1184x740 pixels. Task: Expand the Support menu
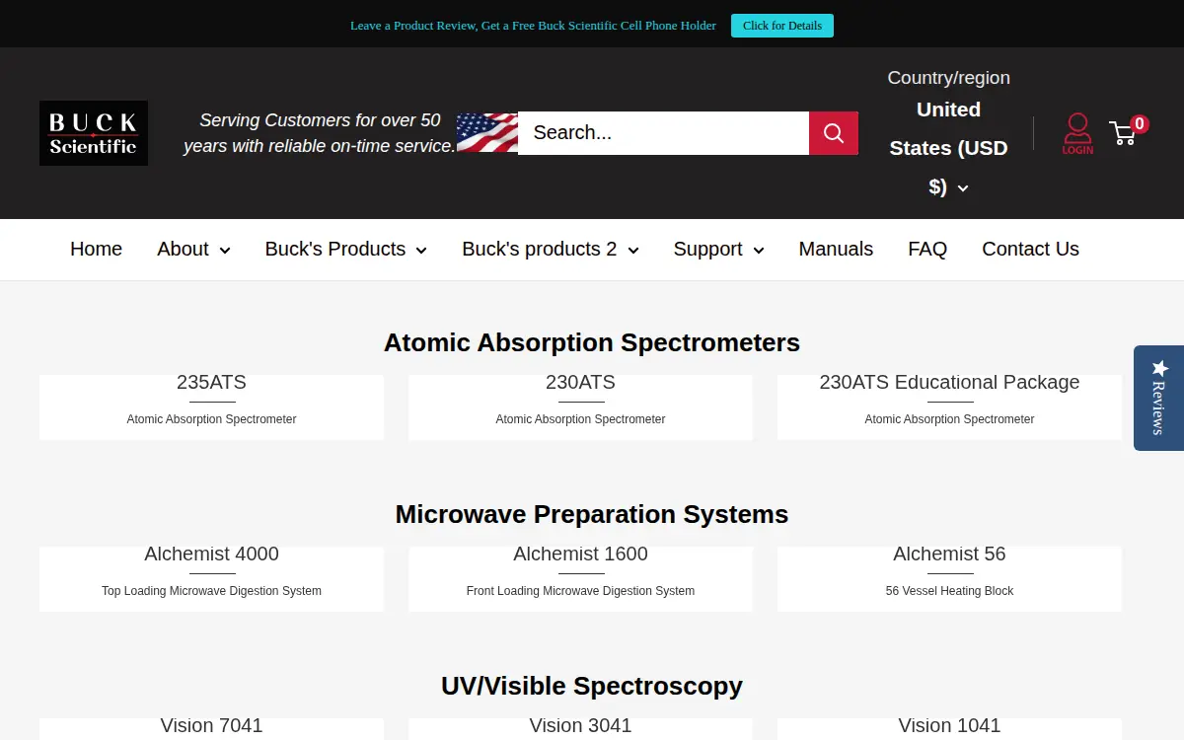pyautogui.click(x=718, y=249)
